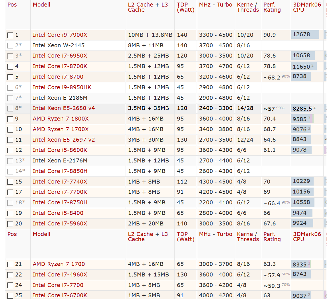Sort by top MHz - Turbo header

[x=215, y=5]
